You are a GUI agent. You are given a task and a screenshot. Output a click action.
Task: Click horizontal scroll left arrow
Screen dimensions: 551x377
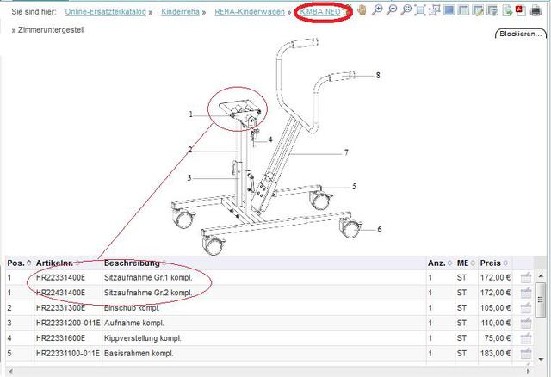tap(10, 371)
